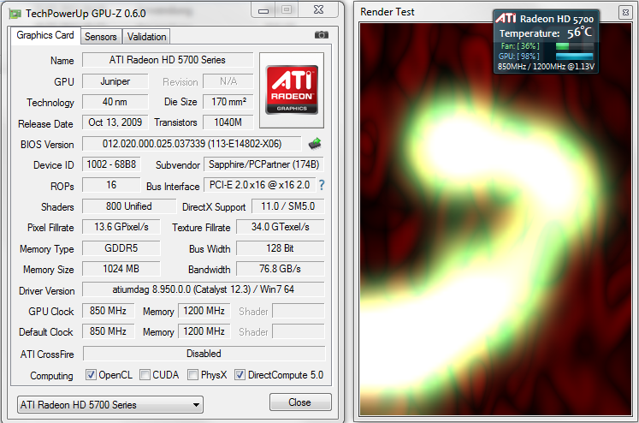The width and height of the screenshot is (639, 423).
Task: Click the Computing label
Action: pyautogui.click(x=51, y=375)
